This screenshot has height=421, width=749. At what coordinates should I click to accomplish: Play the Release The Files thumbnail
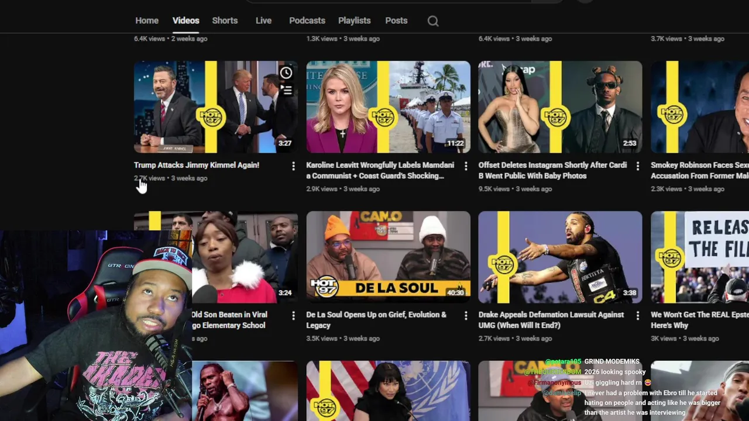[x=700, y=257]
